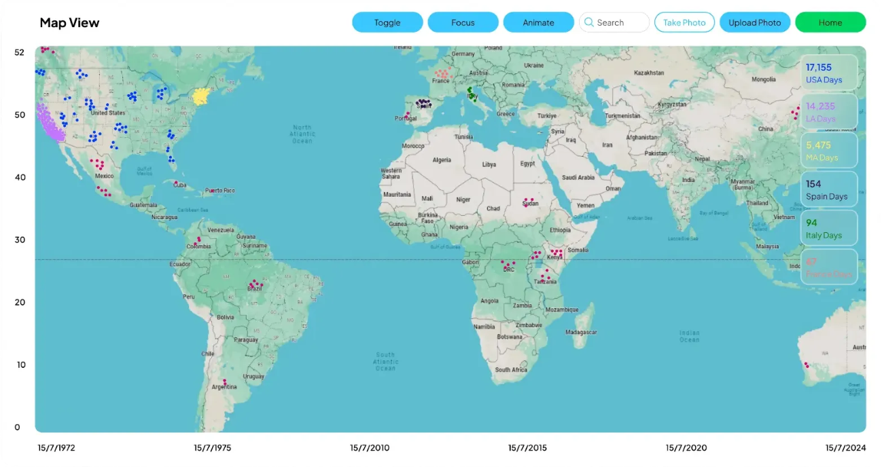The width and height of the screenshot is (882, 467).
Task: Open the 154 Spain Days card
Action: click(828, 189)
